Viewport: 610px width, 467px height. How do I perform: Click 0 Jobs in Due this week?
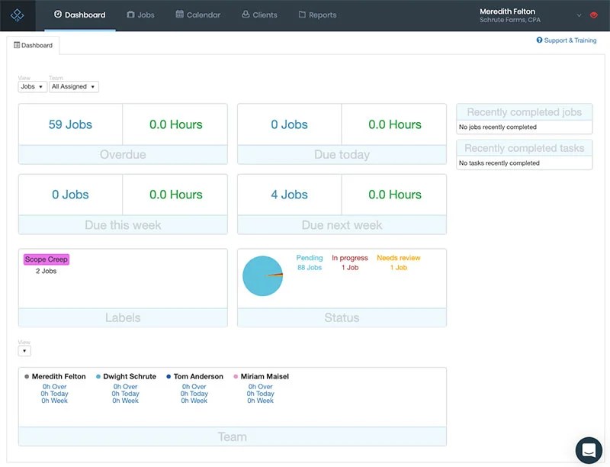coord(70,195)
